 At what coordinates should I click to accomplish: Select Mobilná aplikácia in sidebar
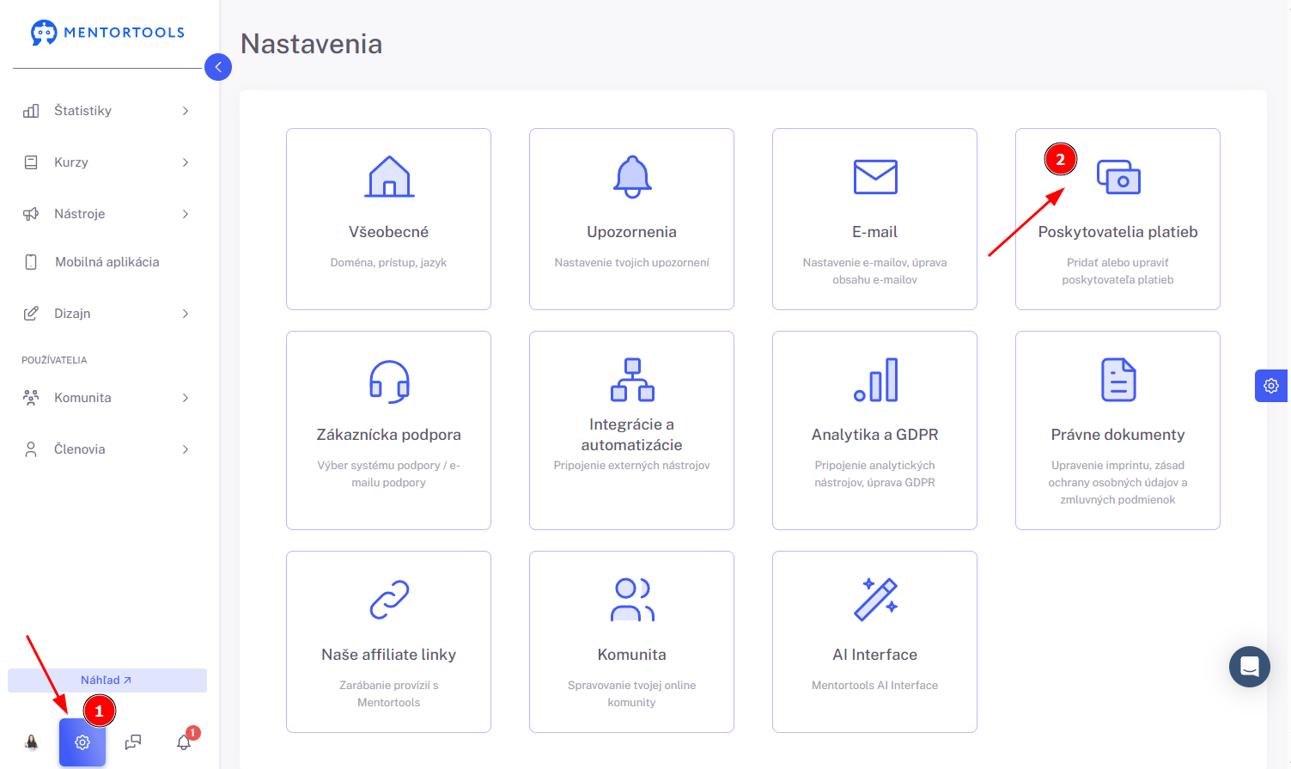point(107,262)
